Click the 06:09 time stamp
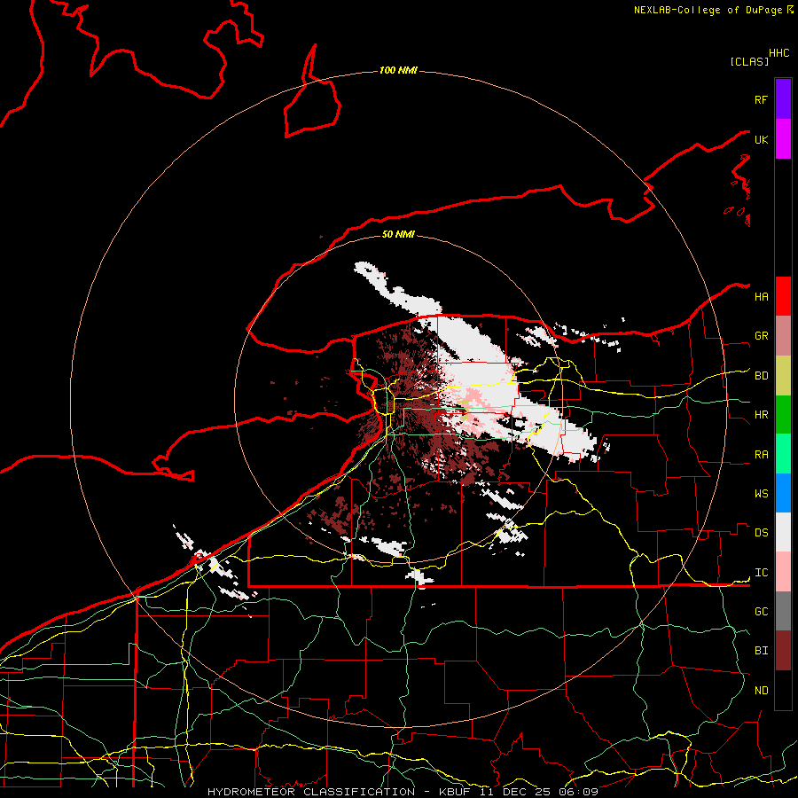This screenshot has width=798, height=798. (x=578, y=792)
